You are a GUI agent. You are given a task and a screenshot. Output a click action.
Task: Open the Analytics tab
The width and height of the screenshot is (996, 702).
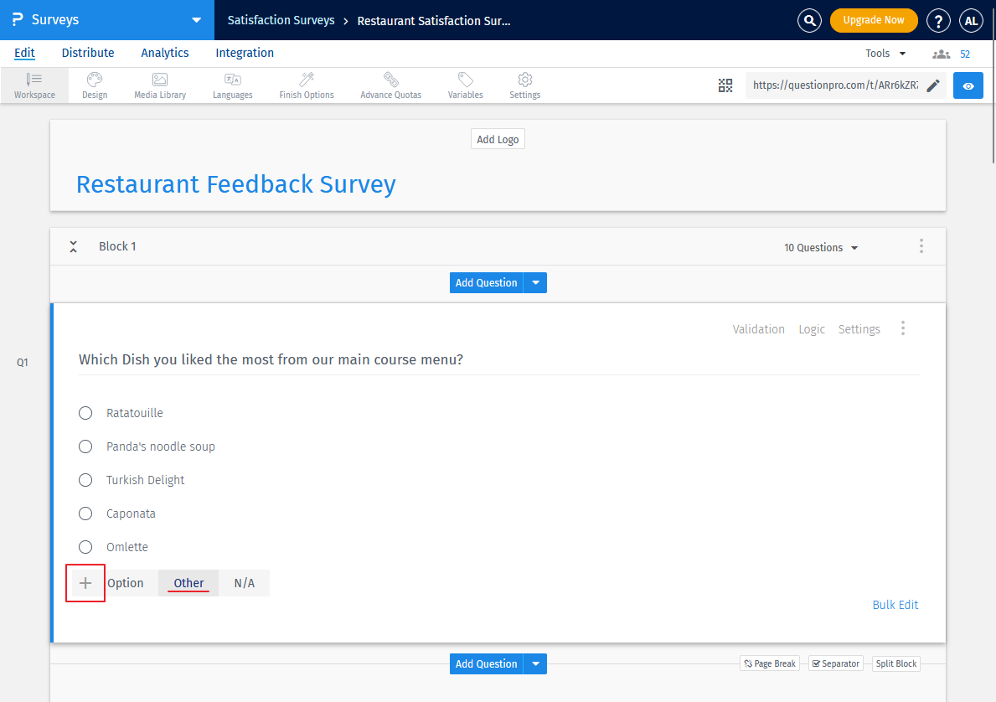(164, 52)
